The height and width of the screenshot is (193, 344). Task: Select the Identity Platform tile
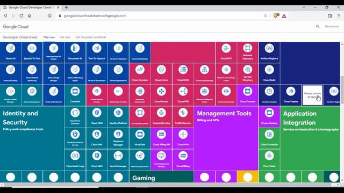(x=118, y=117)
